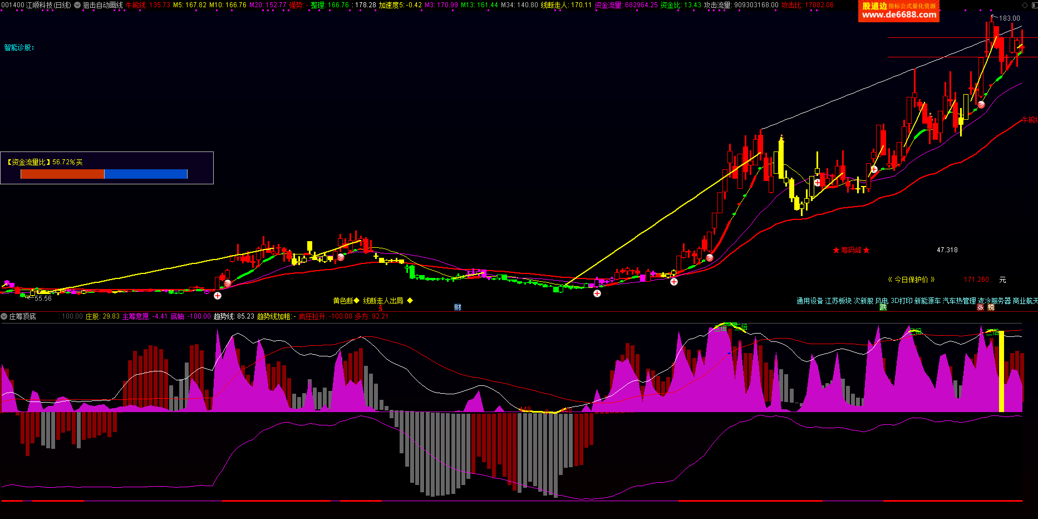Select the 汽车热管理 sector tag
Viewport: 1038px width, 519px height.
(x=959, y=301)
